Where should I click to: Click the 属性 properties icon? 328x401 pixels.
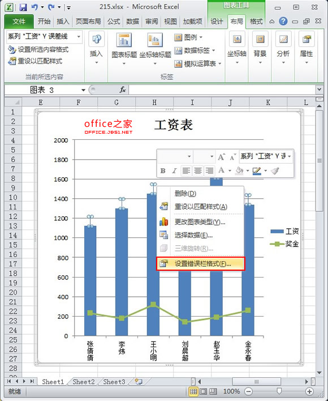point(307,39)
